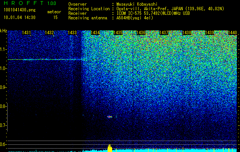This screenshot has height=152, width=240.
Task: Click the kHz axis unit label
Action: (x=3, y=31)
